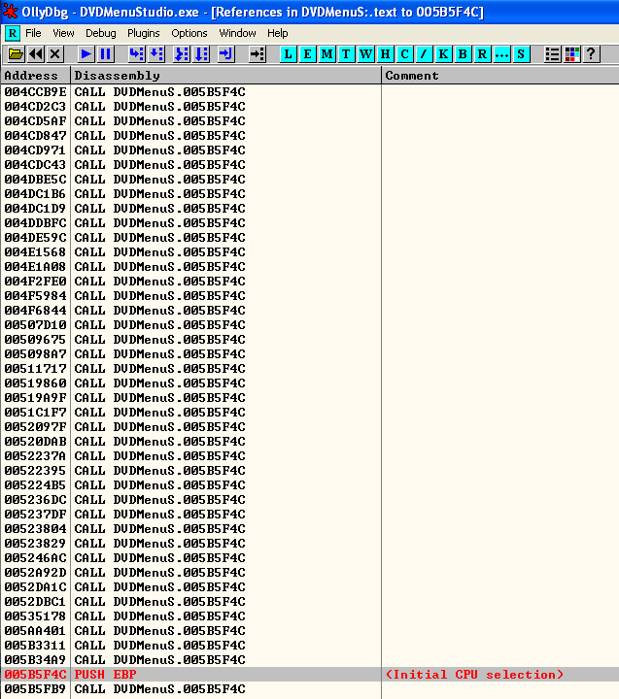Select reference row at address 004E1568
This screenshot has width=619, height=699.
(310, 251)
